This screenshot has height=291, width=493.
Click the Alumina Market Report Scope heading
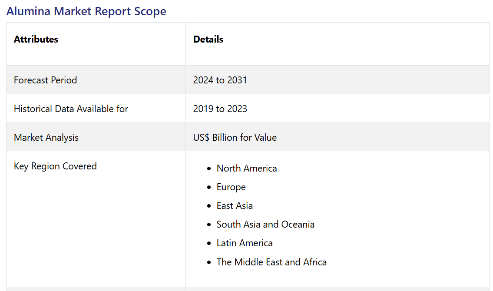pyautogui.click(x=86, y=11)
